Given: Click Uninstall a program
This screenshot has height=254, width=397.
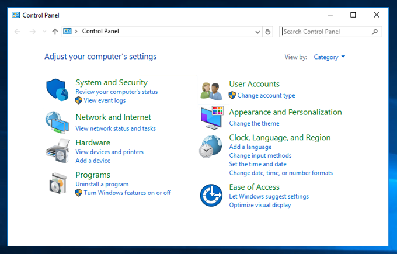Looking at the screenshot, I should 102,184.
